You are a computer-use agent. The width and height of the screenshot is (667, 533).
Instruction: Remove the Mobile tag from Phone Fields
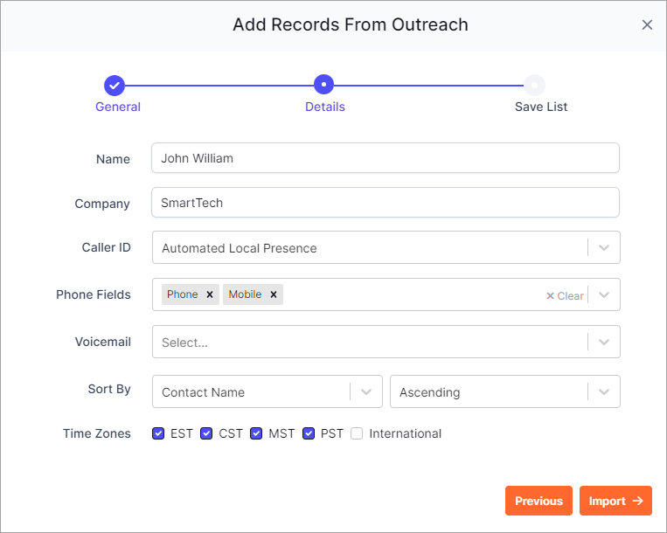click(x=274, y=294)
